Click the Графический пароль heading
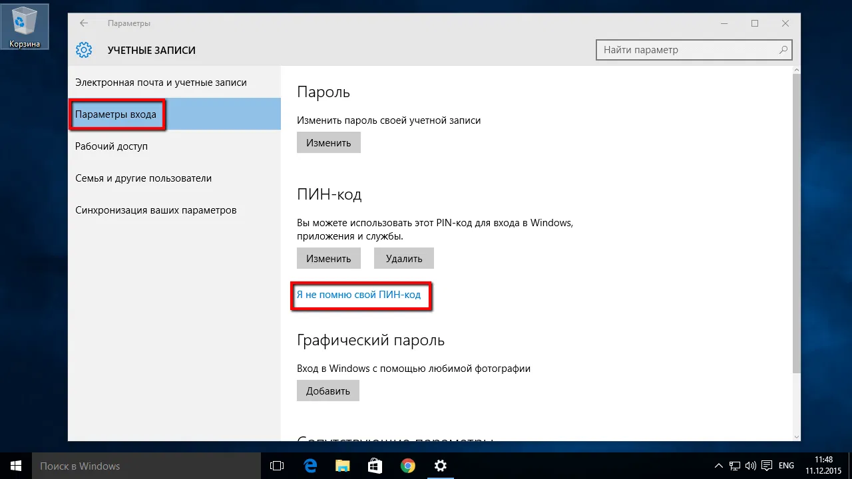 tap(371, 341)
